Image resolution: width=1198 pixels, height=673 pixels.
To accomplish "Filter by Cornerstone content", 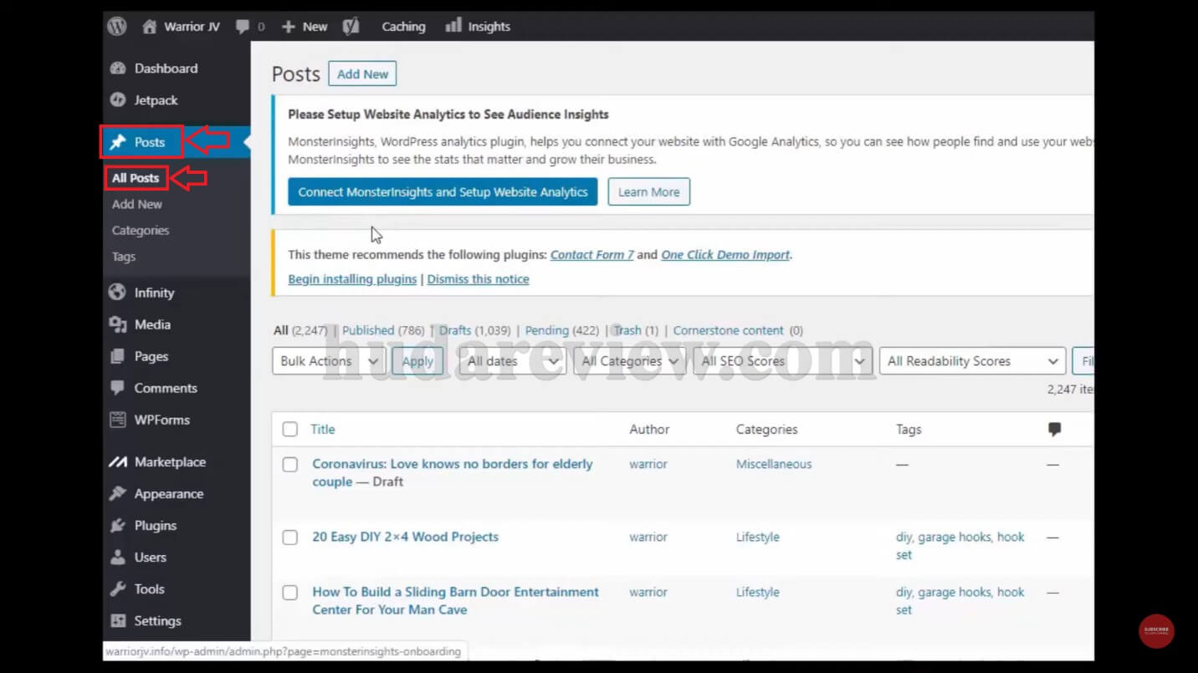I will pos(729,330).
